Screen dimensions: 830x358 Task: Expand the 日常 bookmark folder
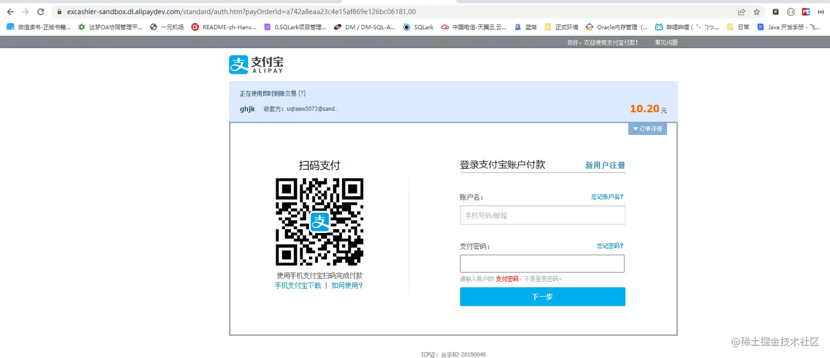pyautogui.click(x=738, y=27)
